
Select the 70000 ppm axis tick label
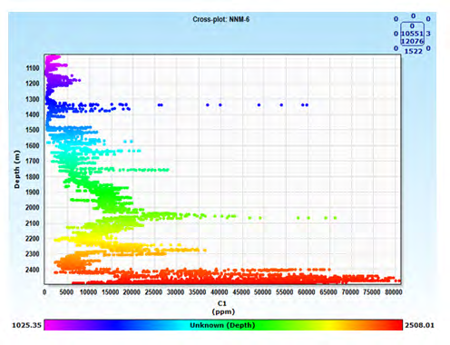coord(350,292)
